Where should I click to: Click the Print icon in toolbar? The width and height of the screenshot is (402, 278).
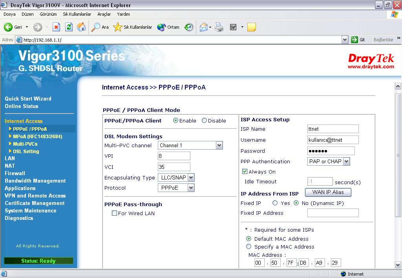[x=219, y=27]
